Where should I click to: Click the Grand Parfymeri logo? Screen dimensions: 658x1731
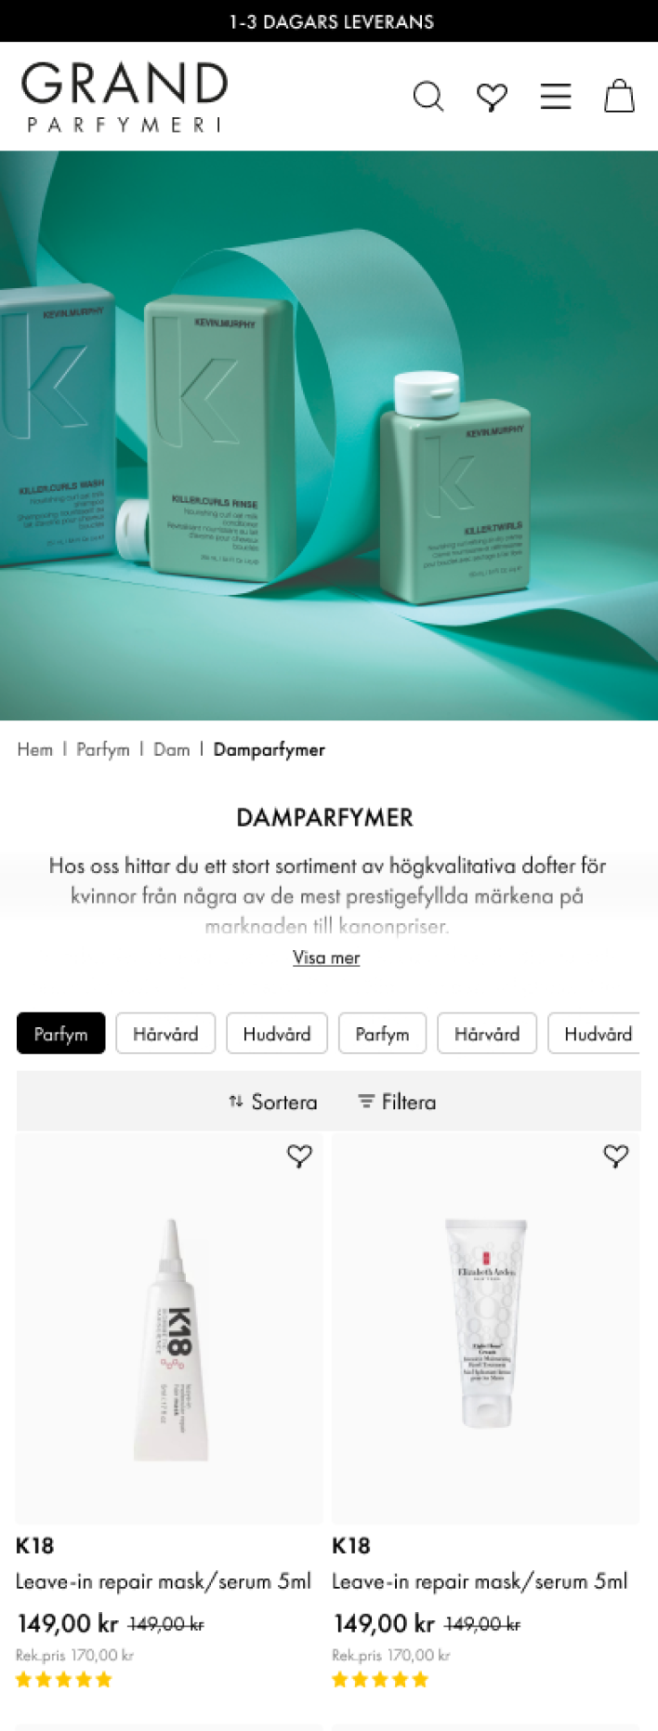[125, 97]
